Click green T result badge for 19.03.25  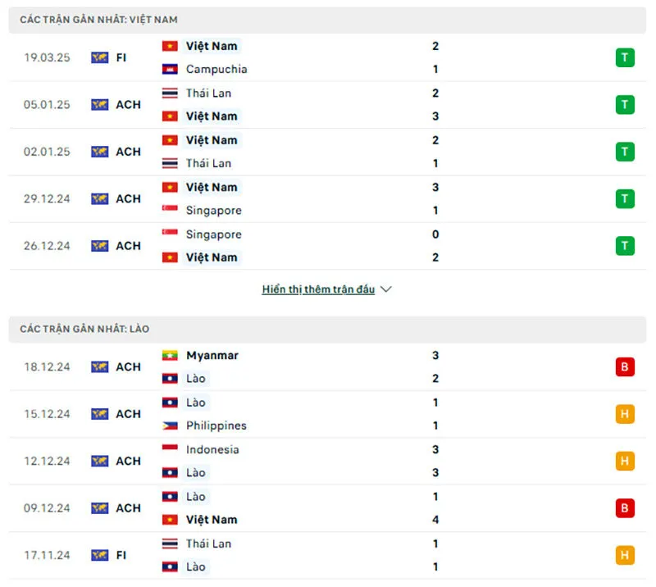(x=625, y=57)
